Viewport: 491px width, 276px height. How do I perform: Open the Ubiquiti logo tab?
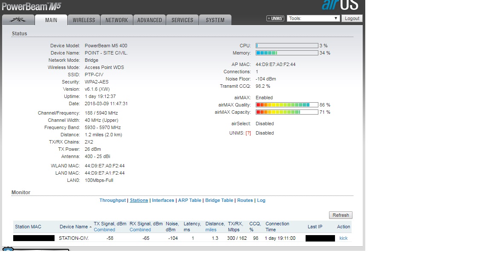coord(18,20)
